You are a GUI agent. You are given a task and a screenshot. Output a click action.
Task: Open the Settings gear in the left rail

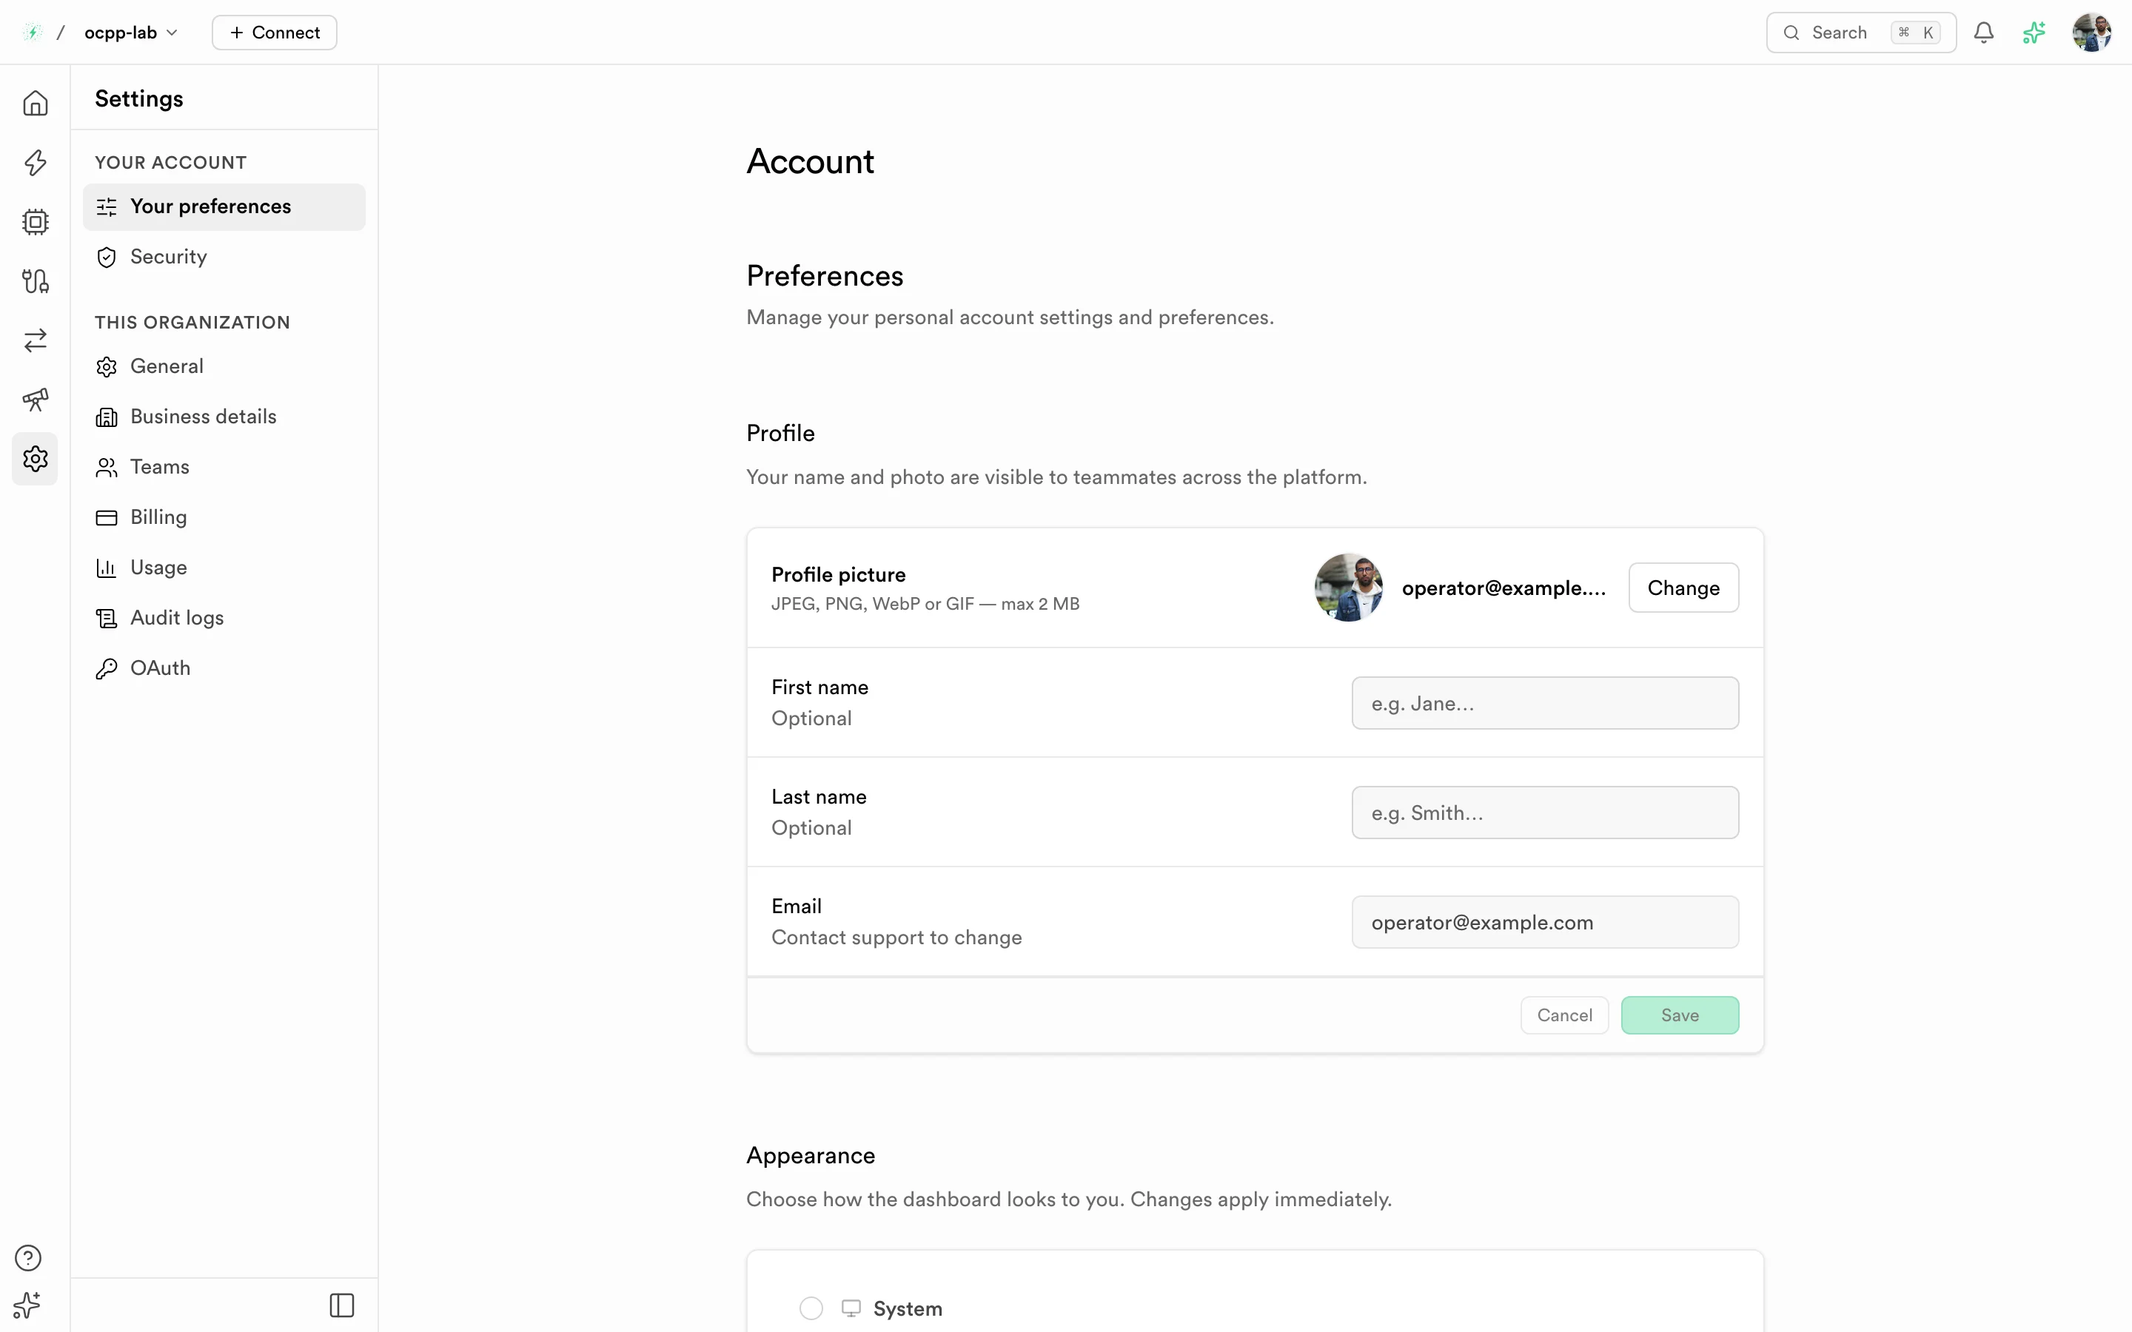(x=36, y=458)
